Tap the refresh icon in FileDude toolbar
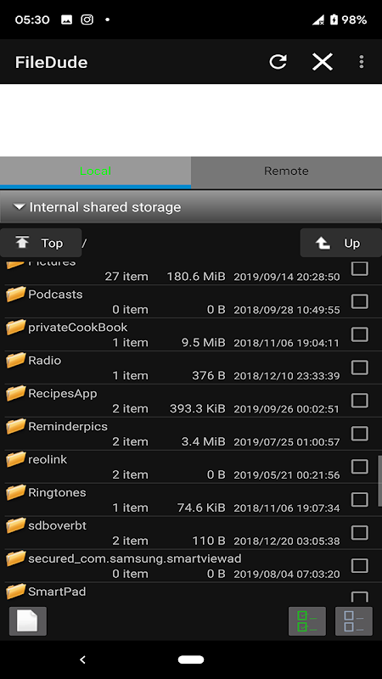382x679 pixels. click(278, 62)
